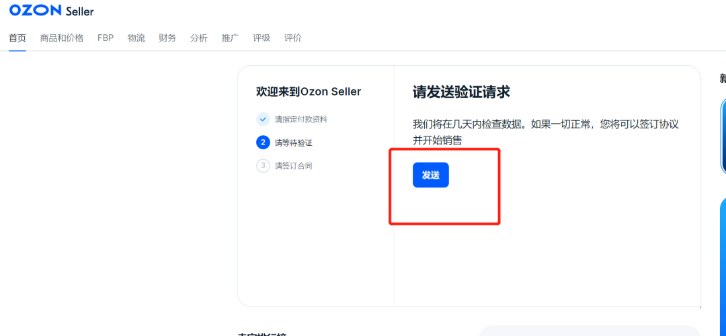Open the 首页 tab
The height and width of the screenshot is (336, 726).
click(x=17, y=38)
